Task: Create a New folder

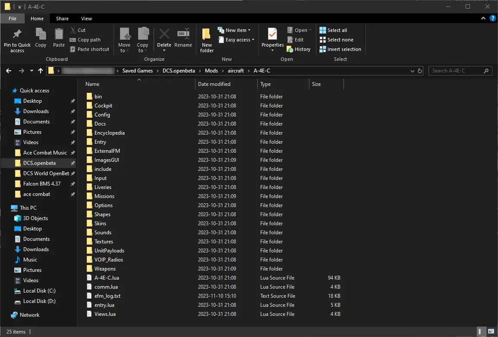Action: [x=207, y=40]
